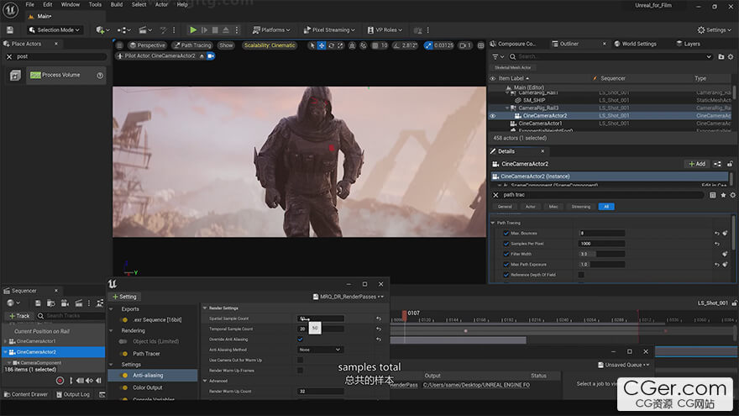The image size is (739, 416).
Task: Open the Build menu
Action: (x=117, y=4)
